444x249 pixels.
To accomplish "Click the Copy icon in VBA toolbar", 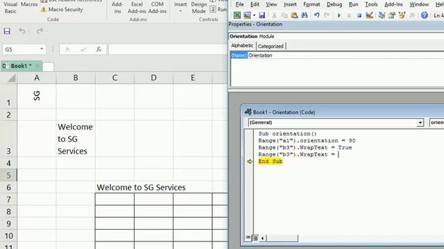I will click(284, 15).
